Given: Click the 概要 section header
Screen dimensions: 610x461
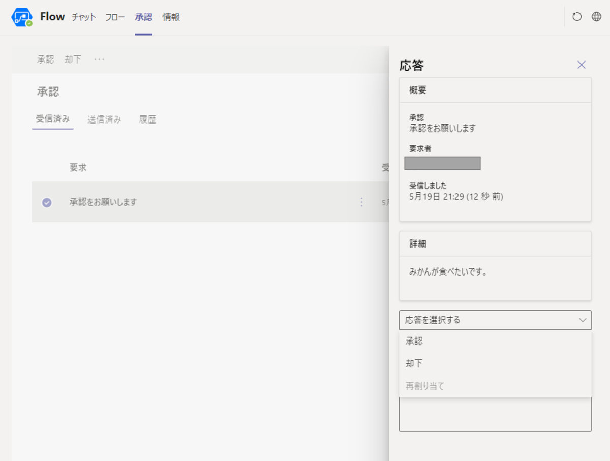Looking at the screenshot, I should 418,90.
